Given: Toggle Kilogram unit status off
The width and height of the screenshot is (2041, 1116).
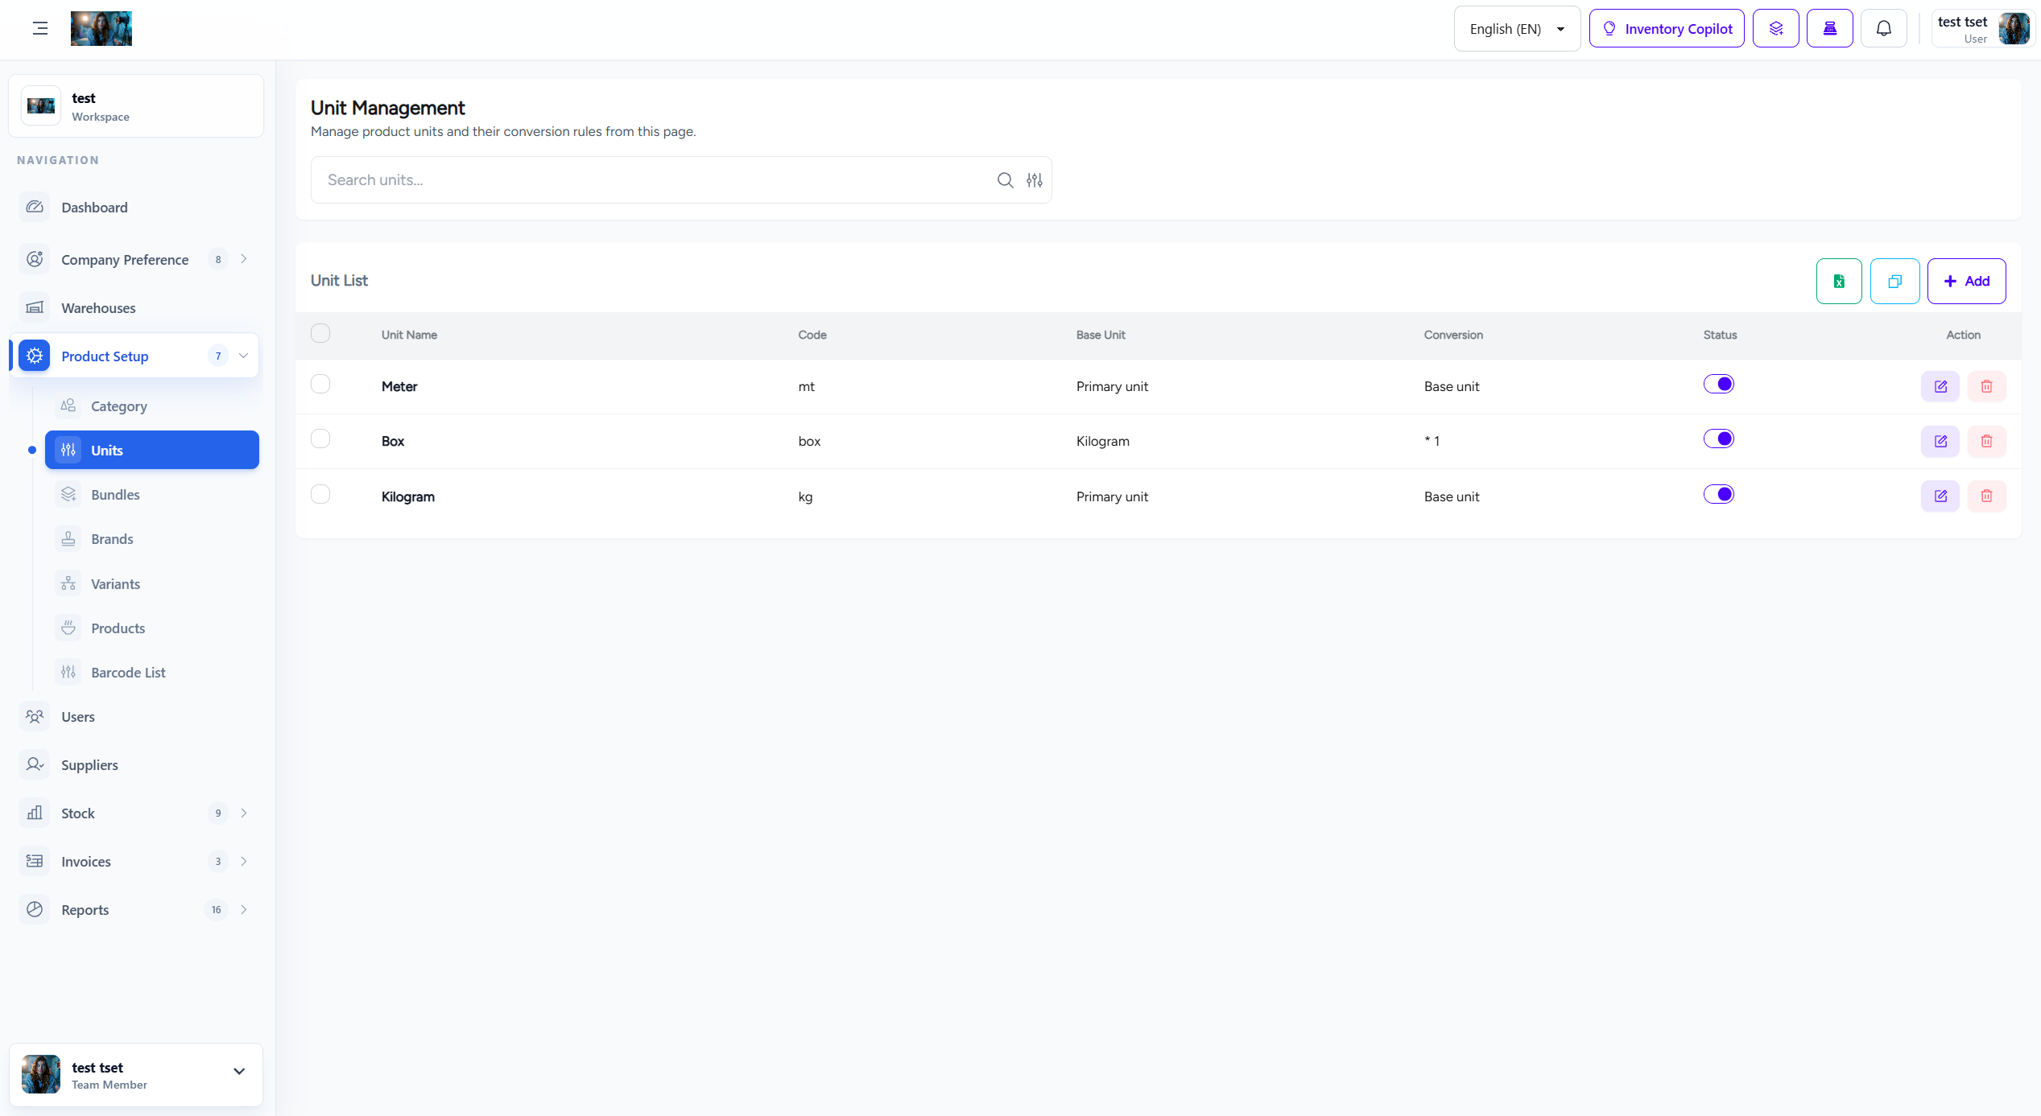Looking at the screenshot, I should tap(1719, 494).
